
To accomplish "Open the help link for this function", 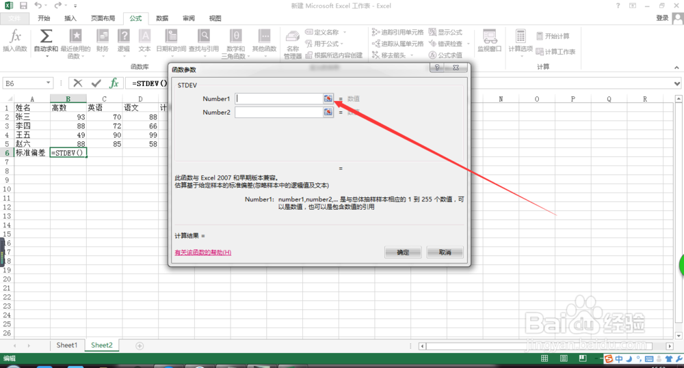I will (203, 252).
